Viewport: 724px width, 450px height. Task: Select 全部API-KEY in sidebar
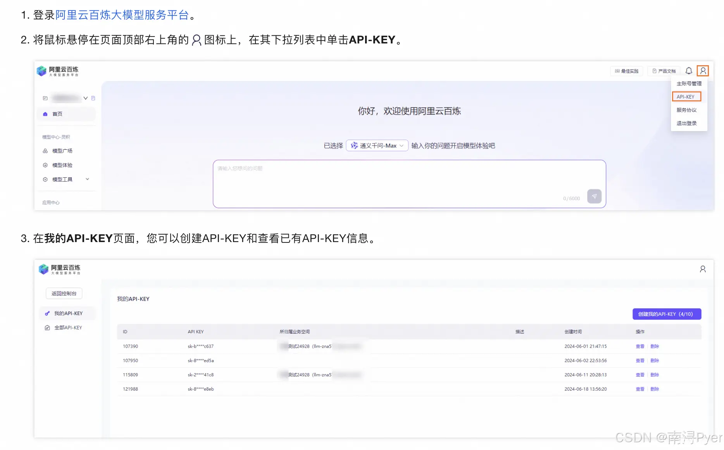[x=67, y=327]
